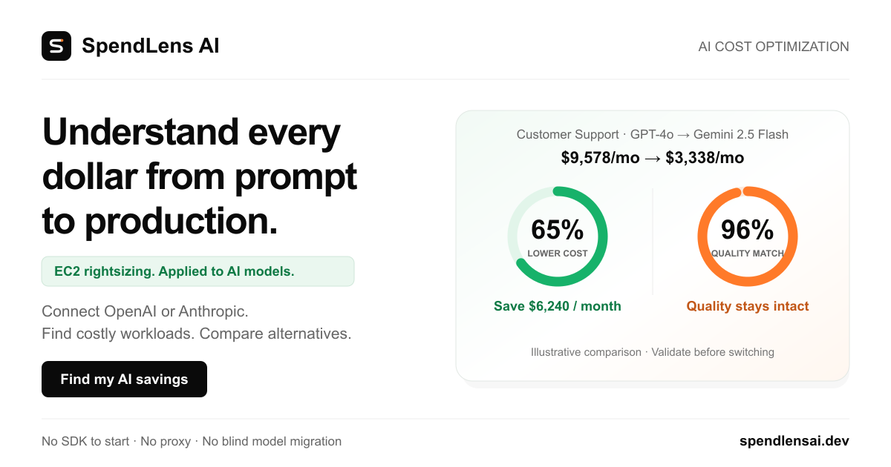The height and width of the screenshot is (467, 891).
Task: Click the Find my AI savings button
Action: point(124,379)
